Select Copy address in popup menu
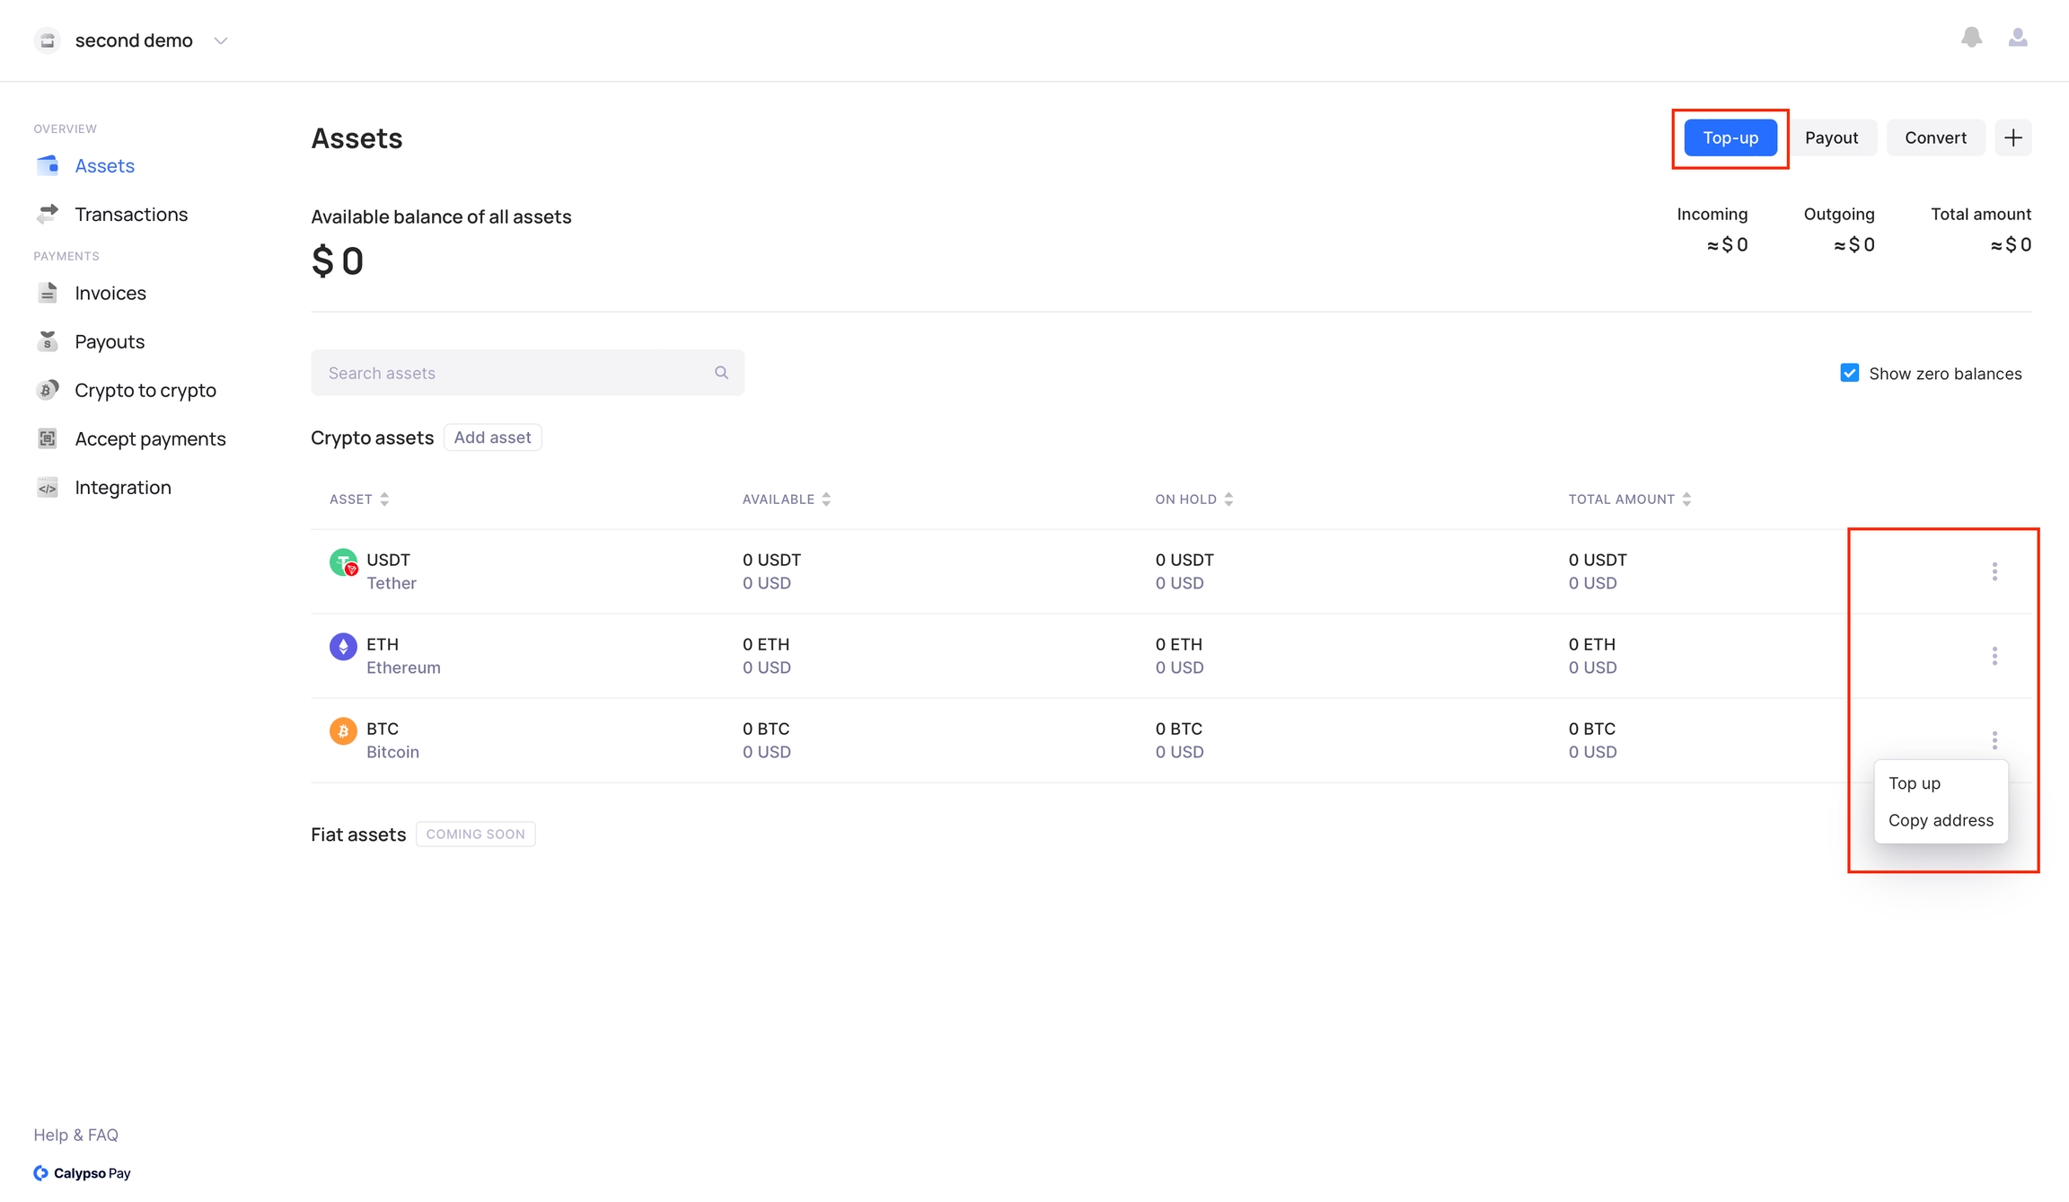Viewport: 2069px width, 1202px height. [1940, 820]
